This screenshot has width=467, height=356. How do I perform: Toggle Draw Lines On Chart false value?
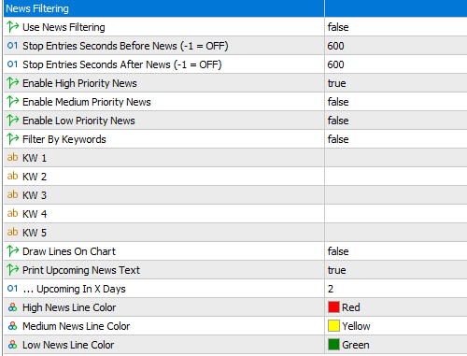tap(338, 251)
